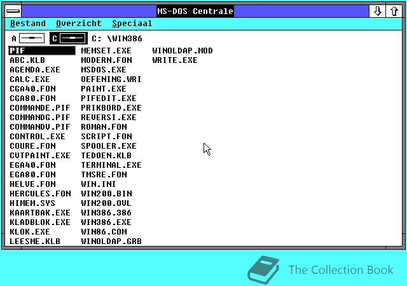Select file REVERSI.EXE
This screenshot has height=286, width=407.
[109, 118]
